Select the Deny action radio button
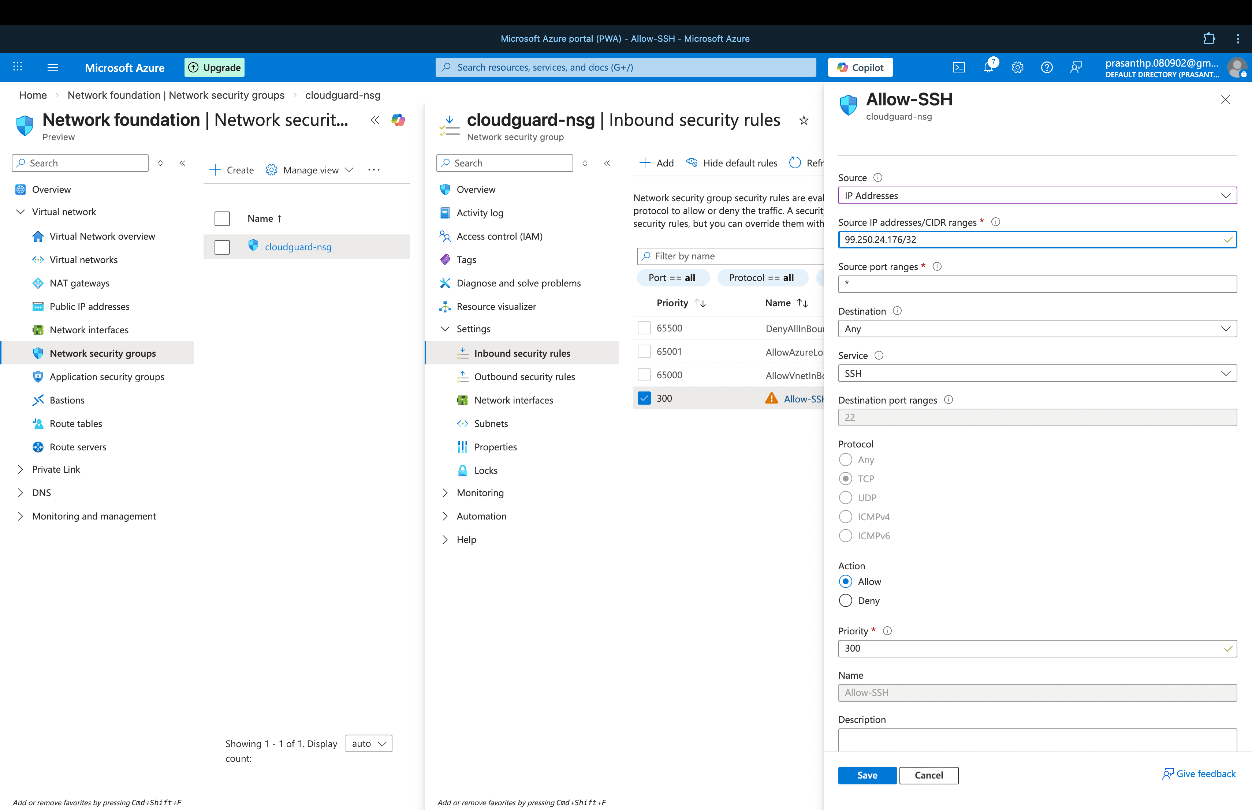The width and height of the screenshot is (1252, 810). pos(845,600)
